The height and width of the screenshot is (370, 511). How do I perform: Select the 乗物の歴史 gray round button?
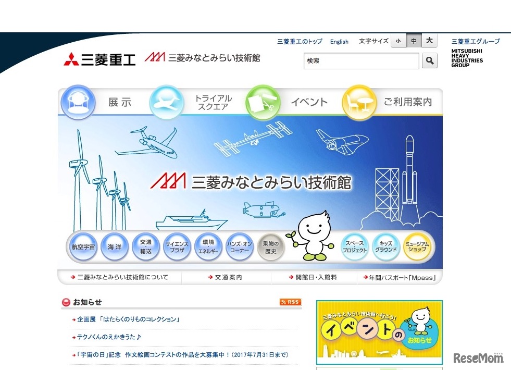coord(271,247)
